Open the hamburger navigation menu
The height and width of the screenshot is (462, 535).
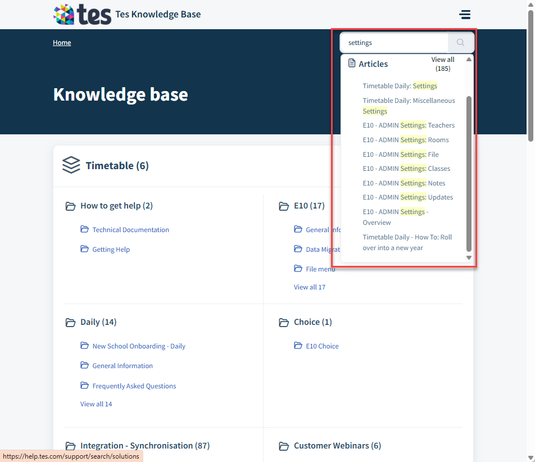[465, 14]
